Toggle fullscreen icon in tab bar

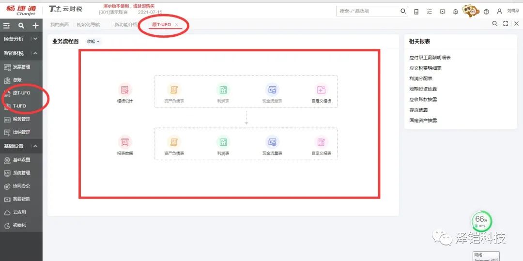pyautogui.click(x=506, y=23)
